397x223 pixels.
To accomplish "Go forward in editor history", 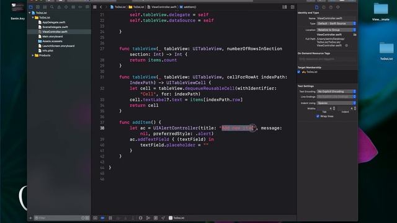I will tap(106, 7).
